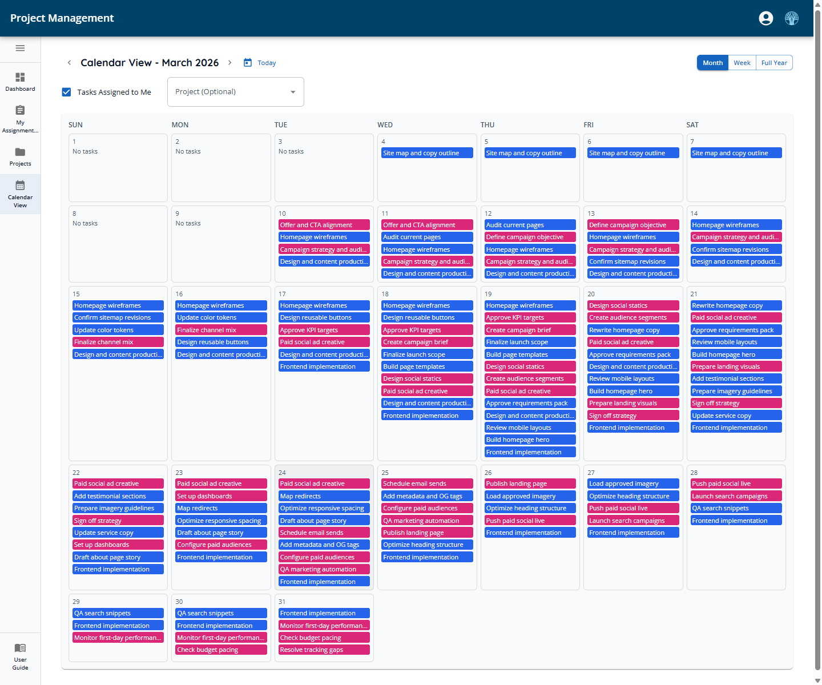Select 'Build homepage hero' on March 19
This screenshot has width=822, height=685.
click(x=530, y=440)
